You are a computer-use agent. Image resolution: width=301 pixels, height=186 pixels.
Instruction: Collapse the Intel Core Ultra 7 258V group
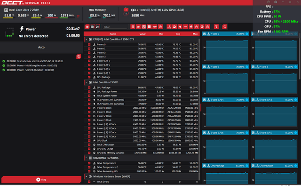coord(86,82)
